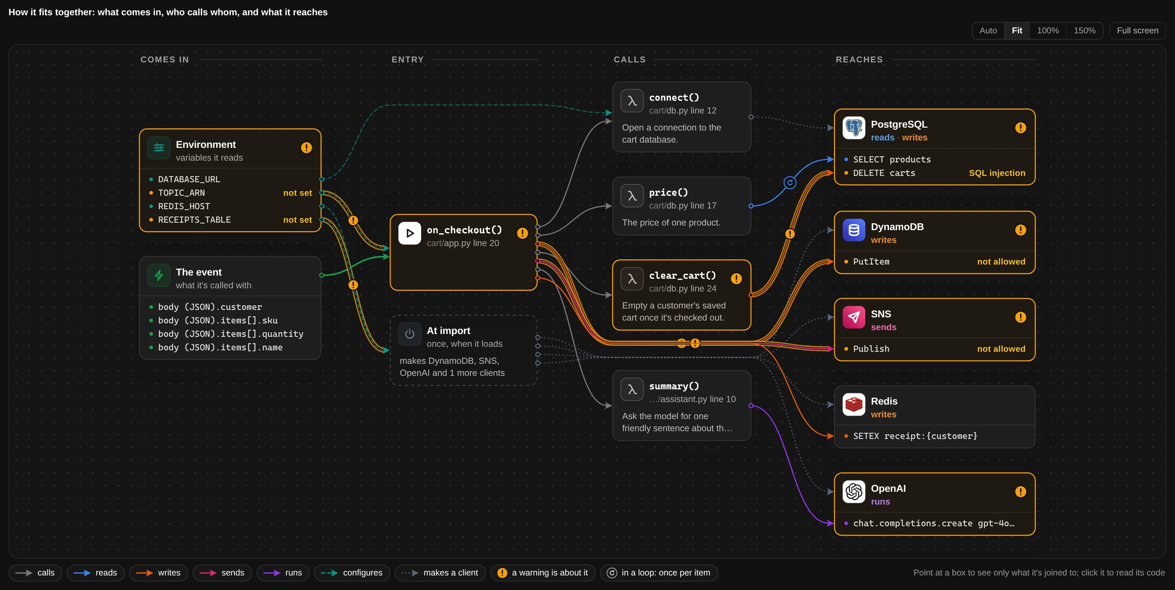Image resolution: width=1175 pixels, height=590 pixels.
Task: Click the DynamoDB database icon
Action: (x=854, y=230)
